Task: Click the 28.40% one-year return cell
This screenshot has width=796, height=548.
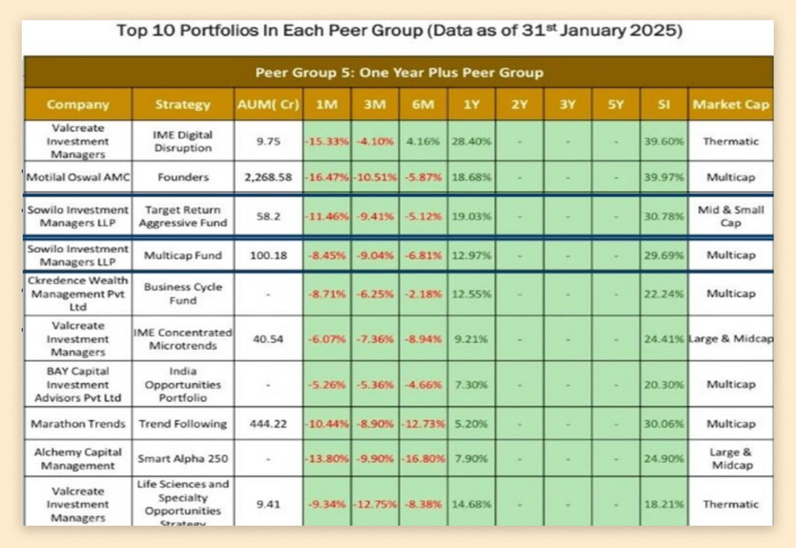Action: [471, 142]
